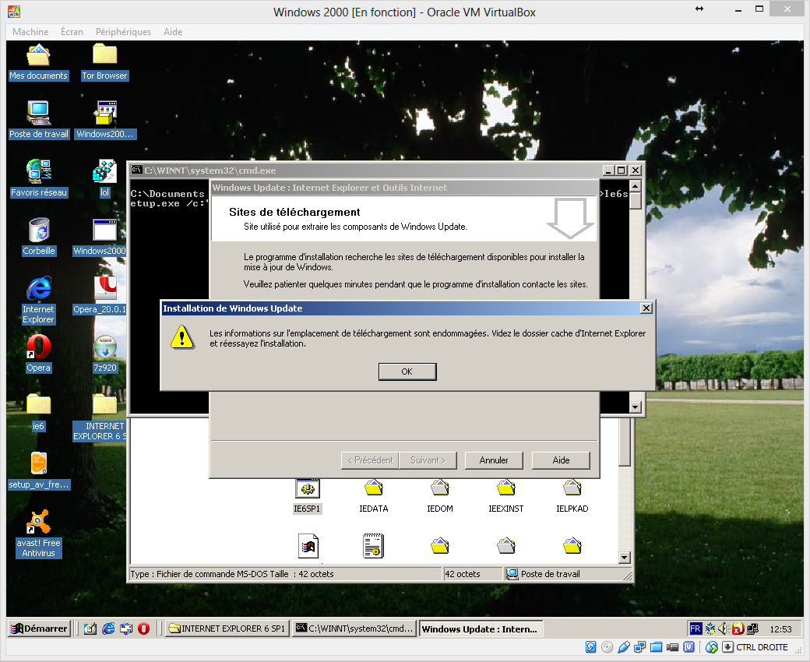Click Opera quick launch icon
This screenshot has height=662, width=810.
tap(143, 629)
